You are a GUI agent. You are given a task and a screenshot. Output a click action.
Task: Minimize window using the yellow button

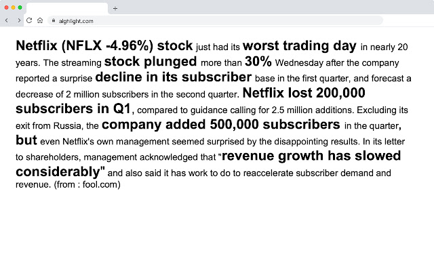pos(14,7)
